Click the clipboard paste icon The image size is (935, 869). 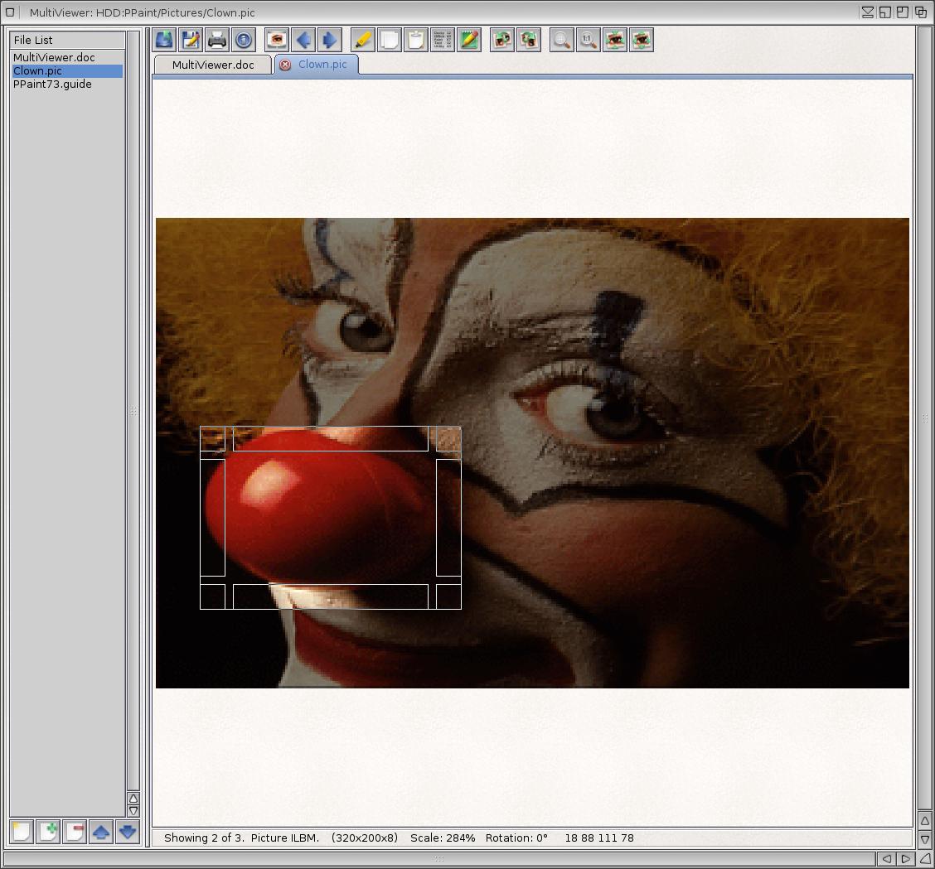point(416,40)
